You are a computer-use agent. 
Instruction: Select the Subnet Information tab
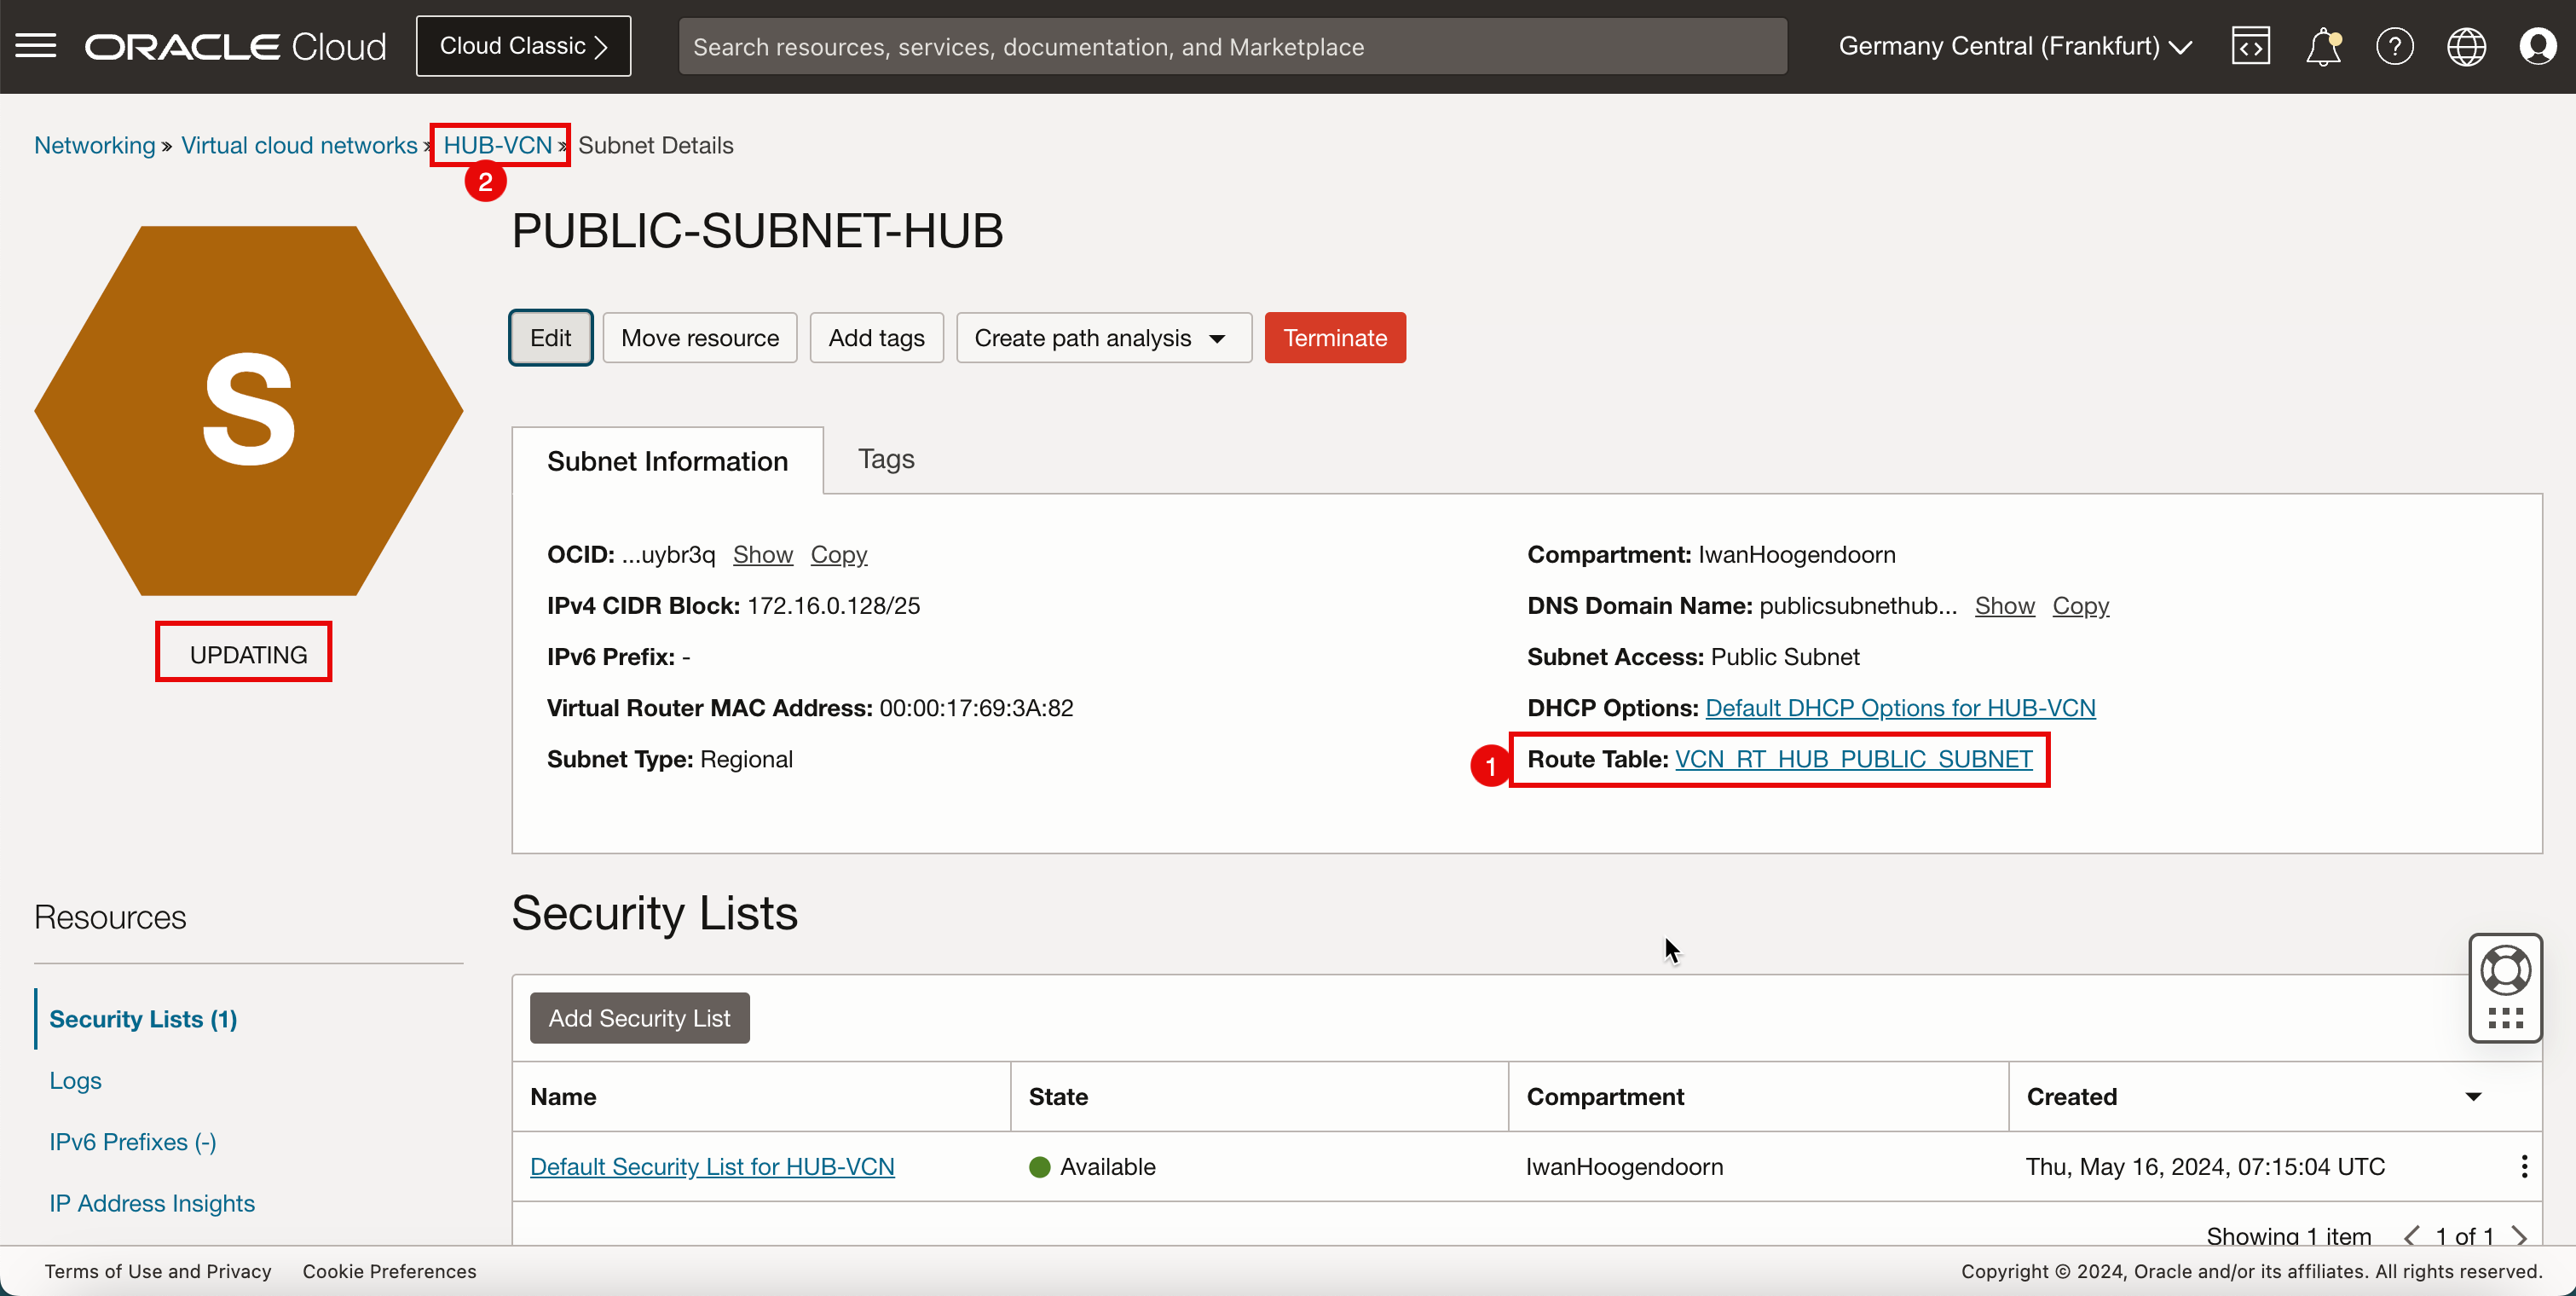point(667,461)
